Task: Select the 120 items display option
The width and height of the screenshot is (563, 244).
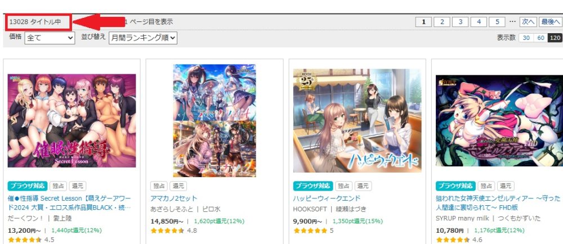Action: click(555, 38)
